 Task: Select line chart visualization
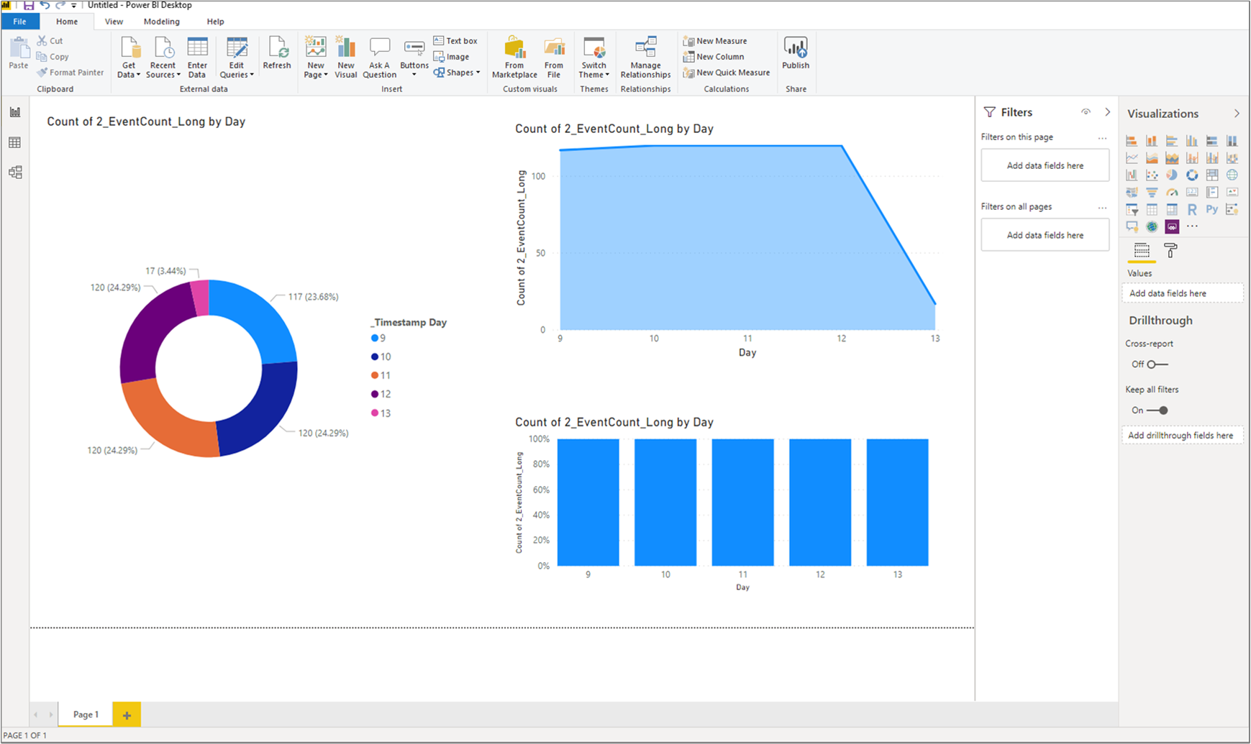(1132, 157)
